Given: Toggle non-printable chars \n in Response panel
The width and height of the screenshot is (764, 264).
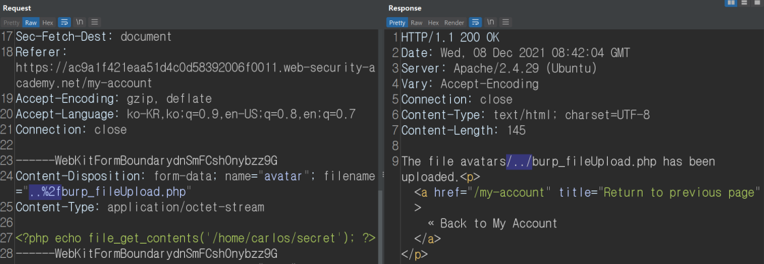Looking at the screenshot, I should point(490,22).
